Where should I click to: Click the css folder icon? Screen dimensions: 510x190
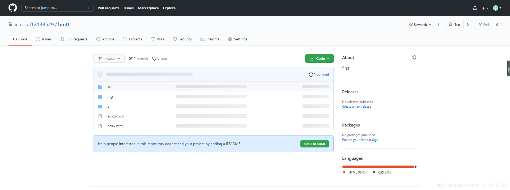click(x=100, y=87)
